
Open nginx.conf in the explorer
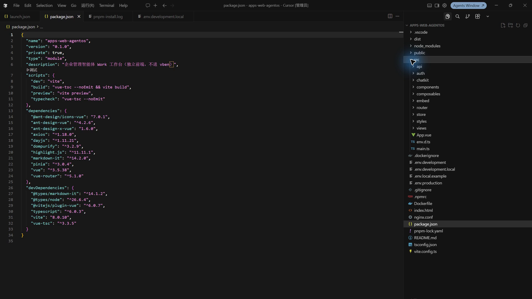pyautogui.click(x=468, y=217)
